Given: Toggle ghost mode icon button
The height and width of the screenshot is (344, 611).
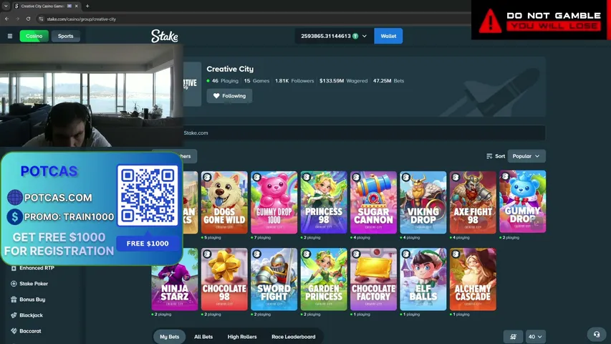Looking at the screenshot, I should [x=513, y=337].
